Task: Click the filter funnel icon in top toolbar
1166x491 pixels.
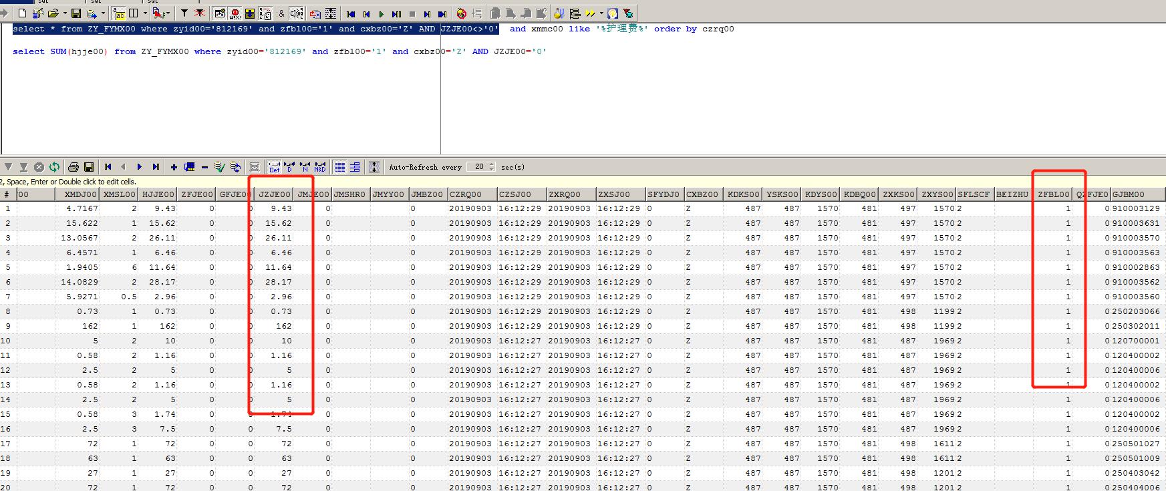Action: [x=184, y=13]
